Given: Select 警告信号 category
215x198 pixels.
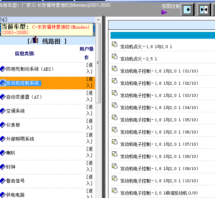Looking at the screenshot, I should pos(15,181).
